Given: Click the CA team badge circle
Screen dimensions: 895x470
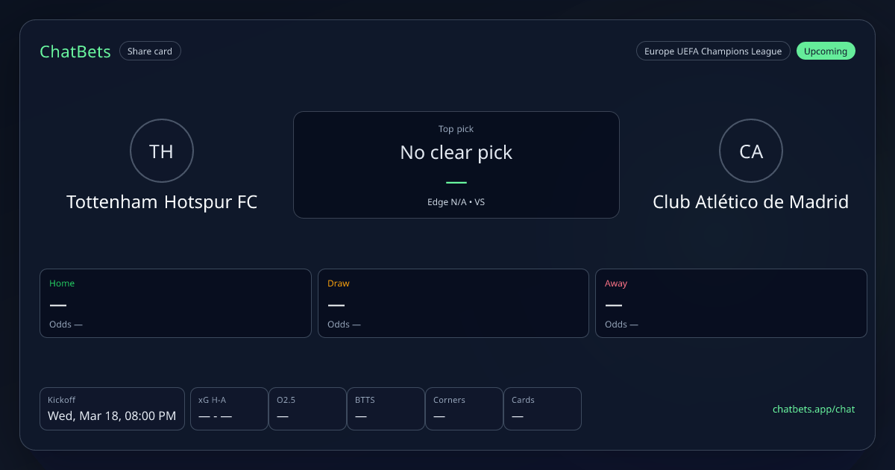Looking at the screenshot, I should point(751,151).
